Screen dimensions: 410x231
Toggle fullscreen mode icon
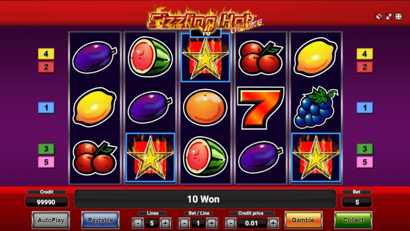pos(398,17)
